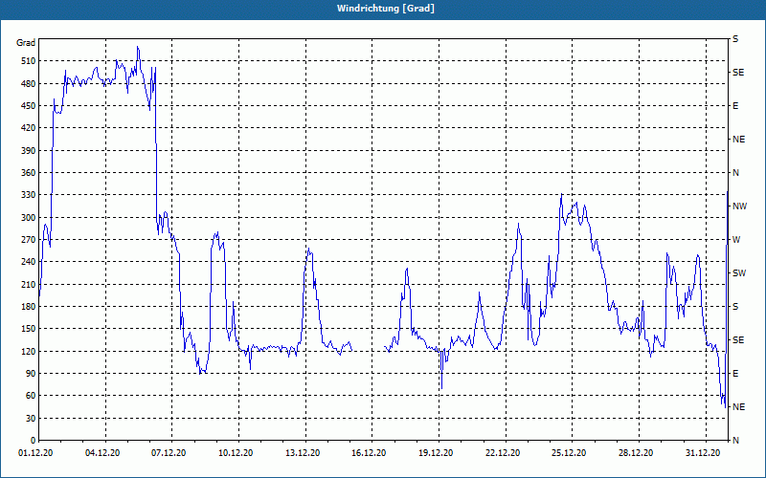Image resolution: width=766 pixels, height=478 pixels.
Task: Click the 240 degree axis label
Action: 28,262
